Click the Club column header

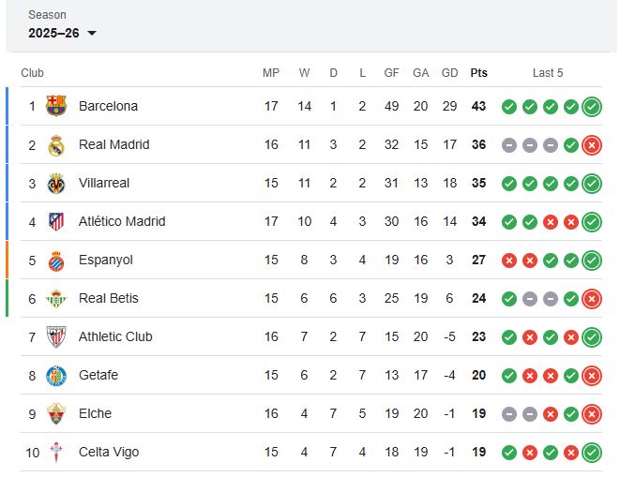32,73
